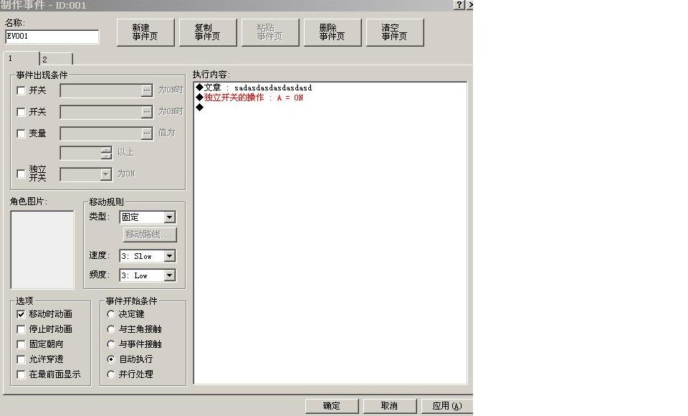
Task: Select 并行处理 start condition
Action: tap(111, 374)
